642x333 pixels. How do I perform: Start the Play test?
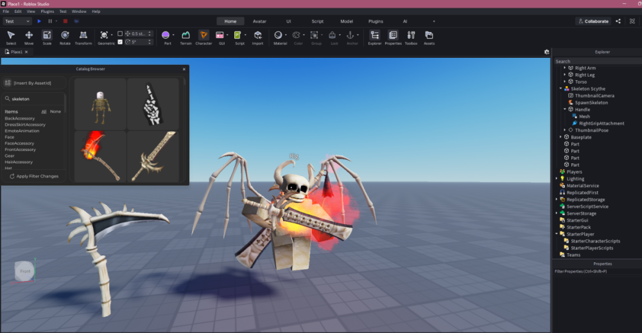tap(39, 21)
